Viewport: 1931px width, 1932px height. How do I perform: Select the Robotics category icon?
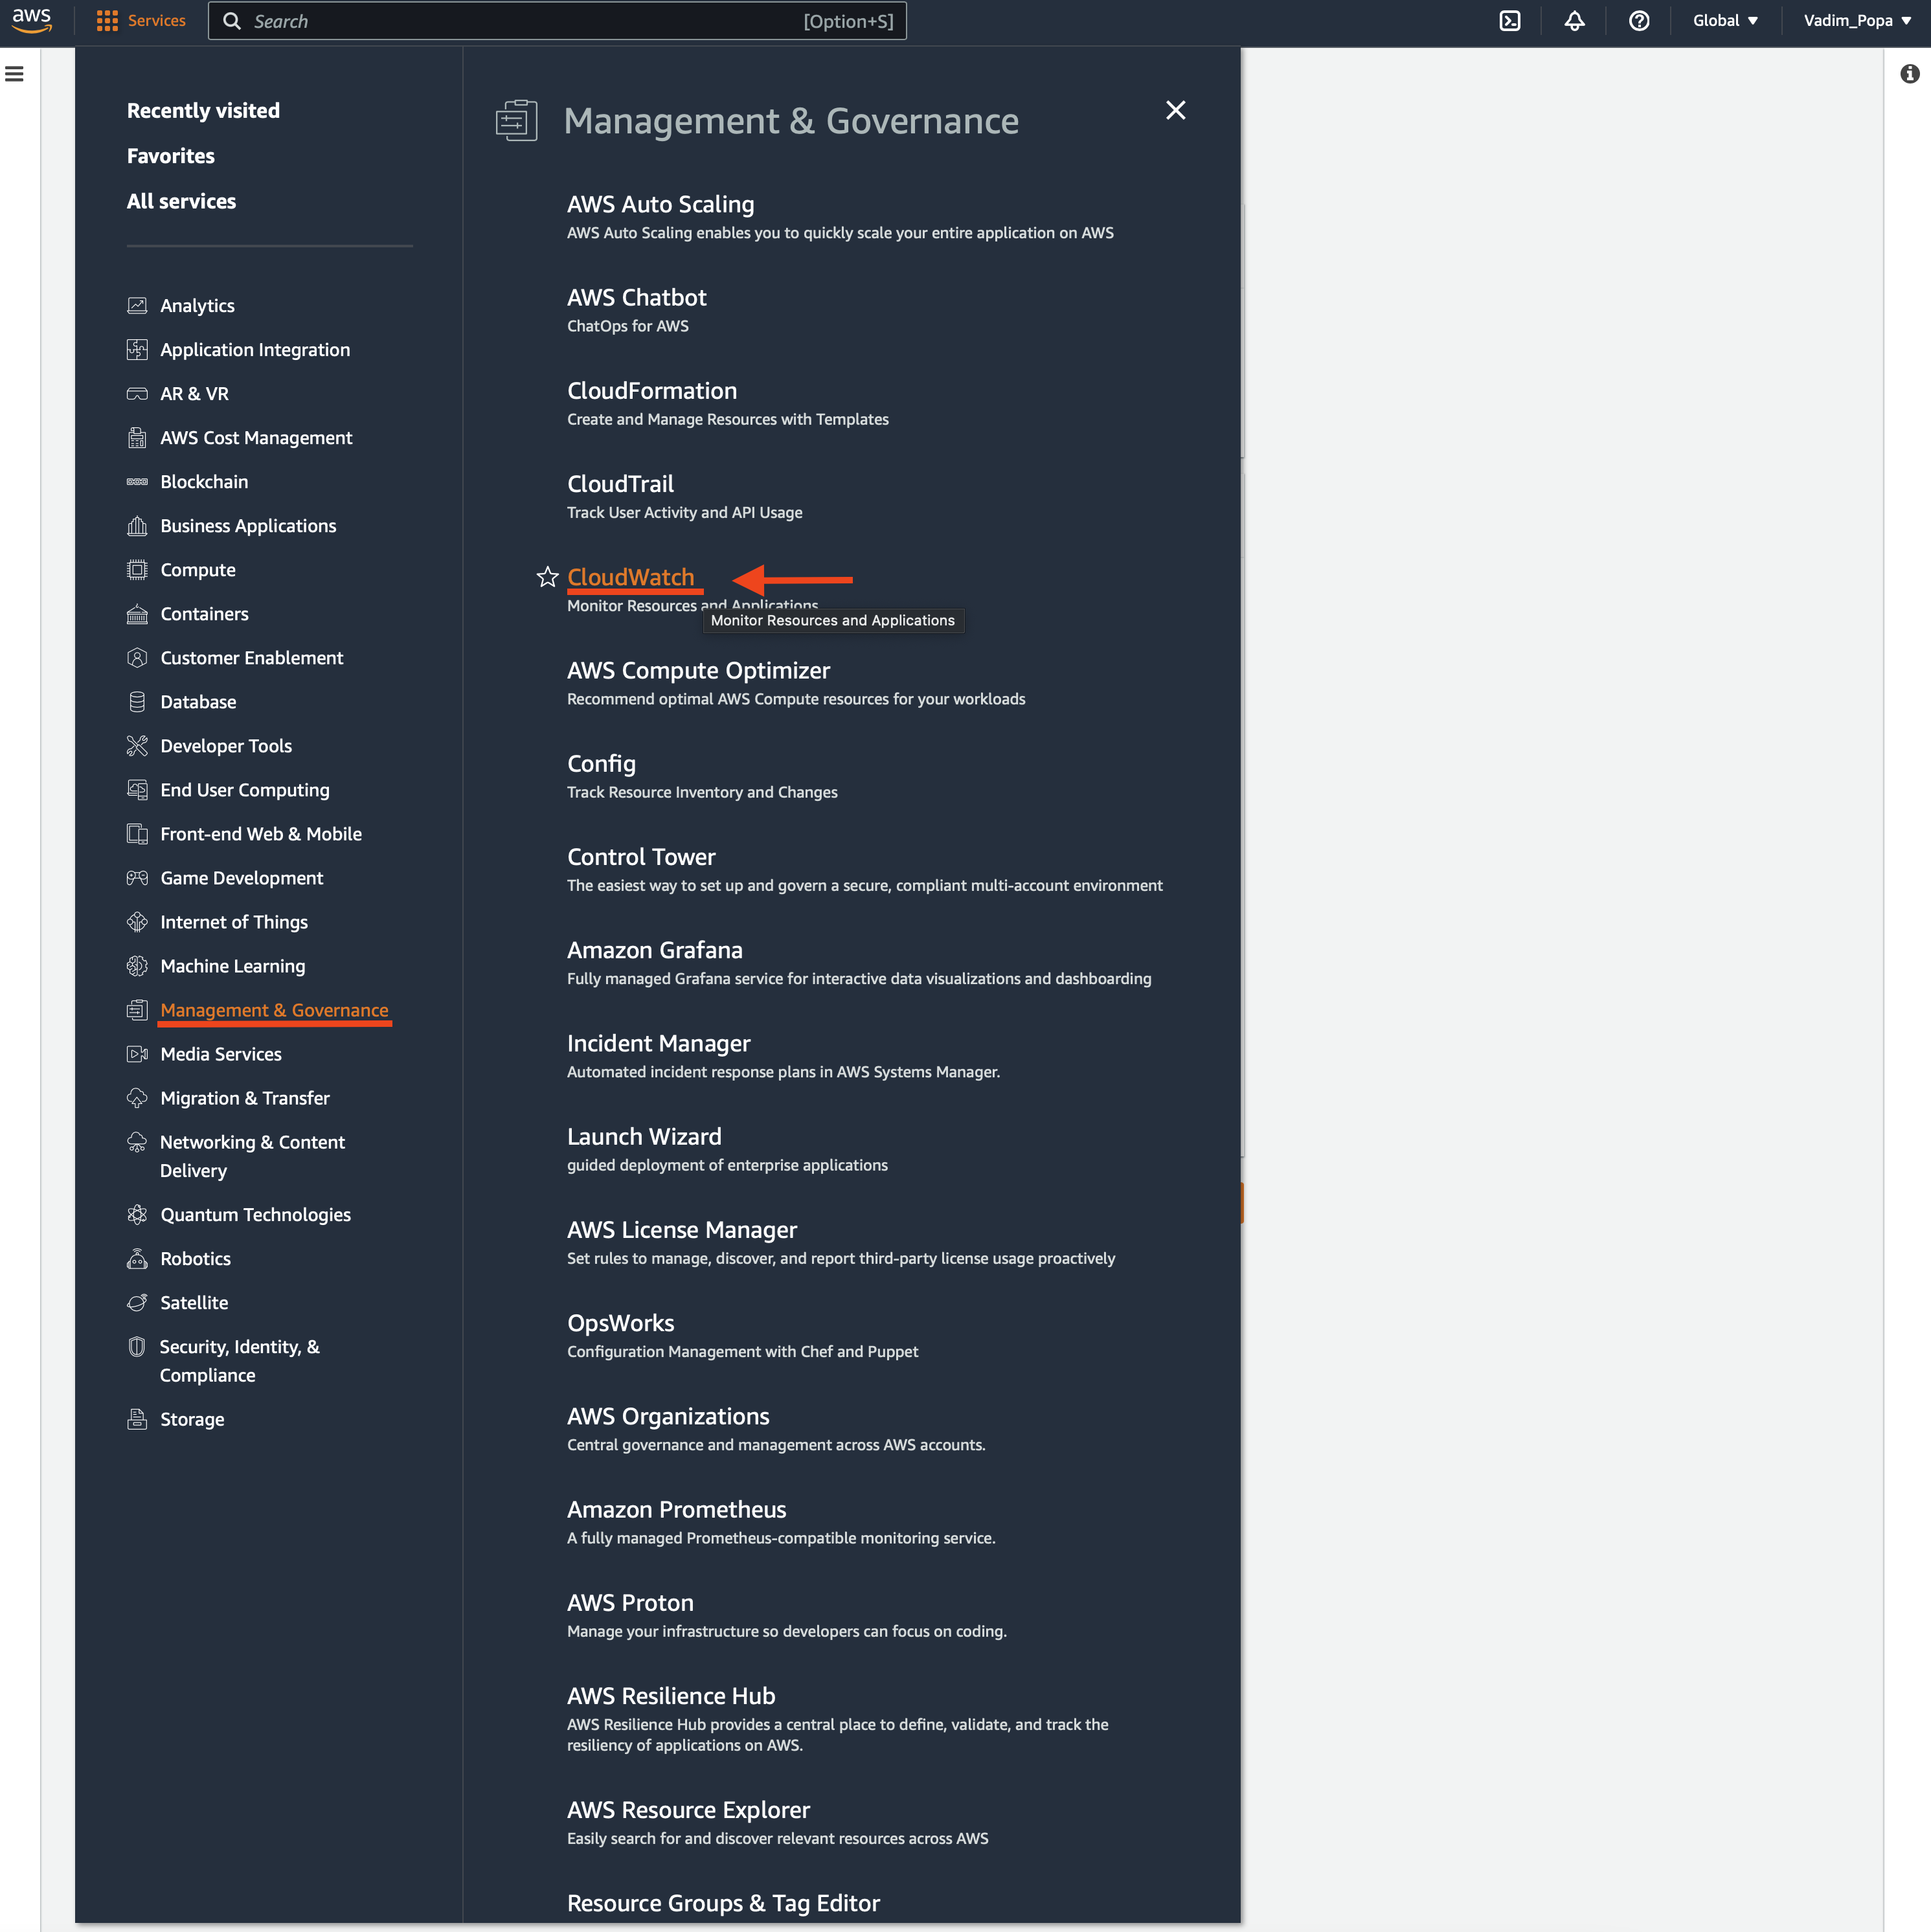click(x=138, y=1258)
